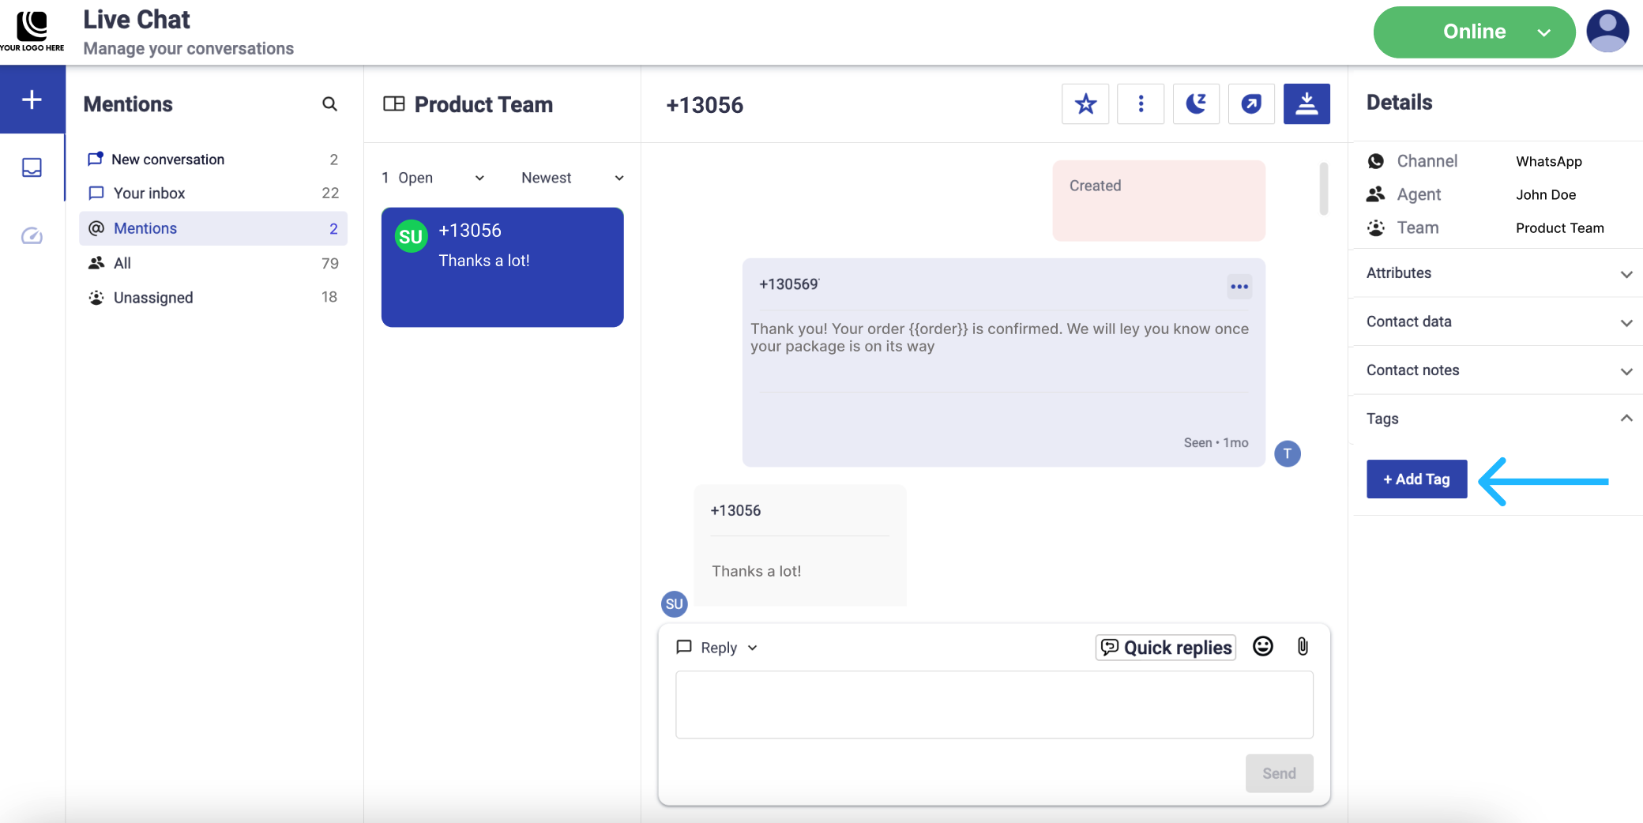Open the user profile avatar

point(1607,32)
